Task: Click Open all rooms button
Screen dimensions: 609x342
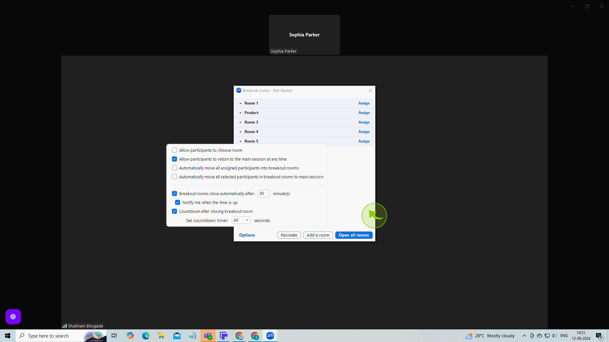Action: (354, 235)
